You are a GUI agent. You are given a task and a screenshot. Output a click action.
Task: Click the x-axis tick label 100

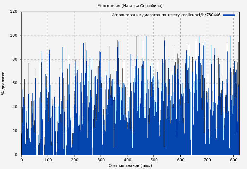[48, 159]
